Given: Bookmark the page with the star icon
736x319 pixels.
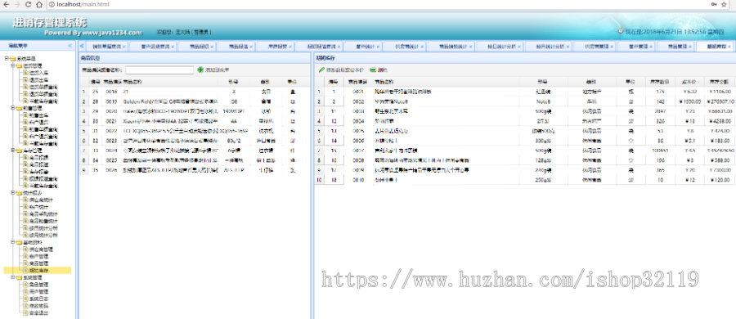Looking at the screenshot, I should click(x=725, y=4).
